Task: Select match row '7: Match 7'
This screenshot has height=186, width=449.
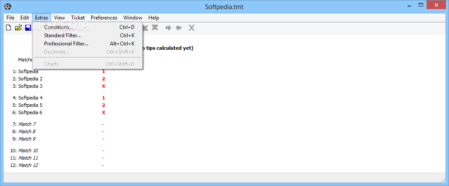Action: (24, 124)
